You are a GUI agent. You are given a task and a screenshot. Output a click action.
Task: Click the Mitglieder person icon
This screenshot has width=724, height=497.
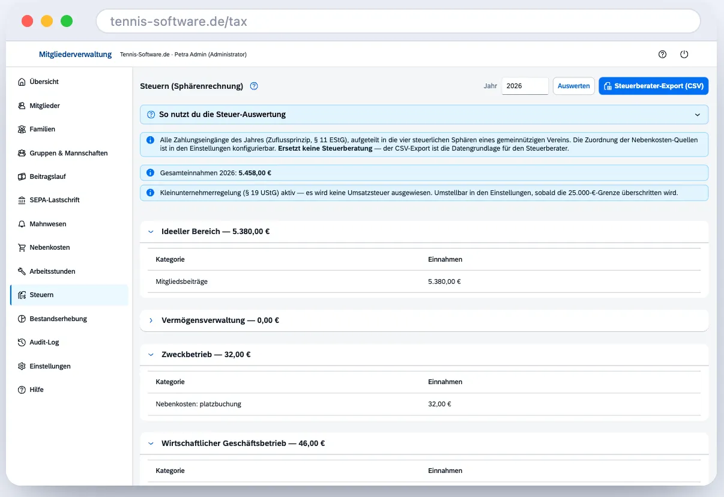tap(22, 106)
